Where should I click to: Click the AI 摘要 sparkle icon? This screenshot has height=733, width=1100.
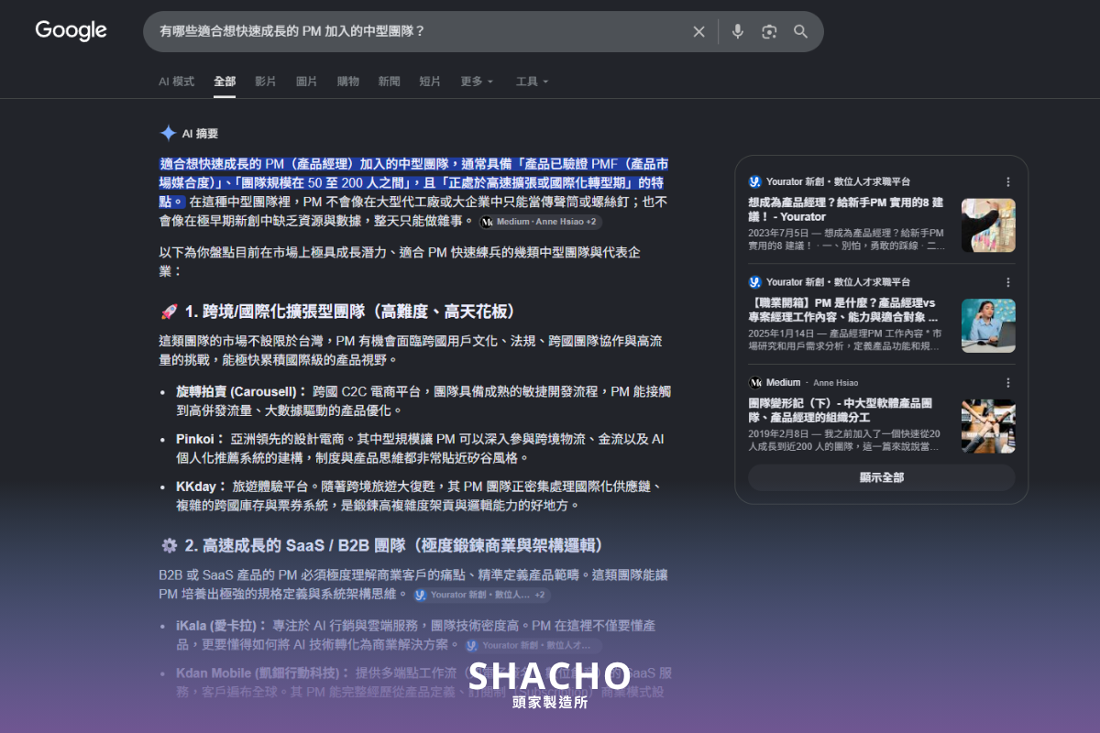(168, 133)
